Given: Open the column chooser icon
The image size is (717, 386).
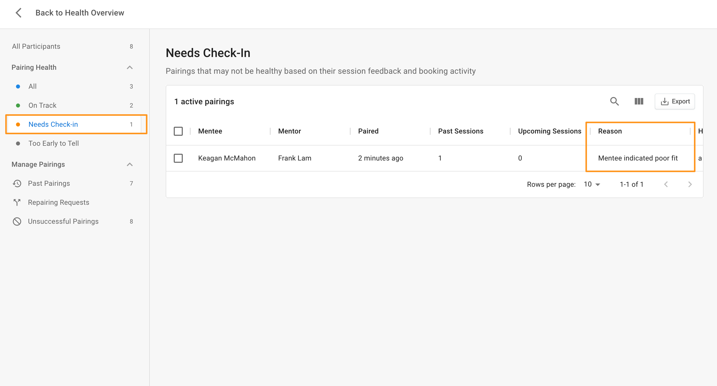Looking at the screenshot, I should (x=639, y=101).
